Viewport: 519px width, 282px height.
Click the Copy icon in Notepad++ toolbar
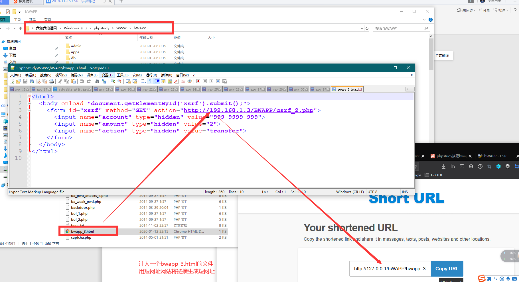pos(67,81)
